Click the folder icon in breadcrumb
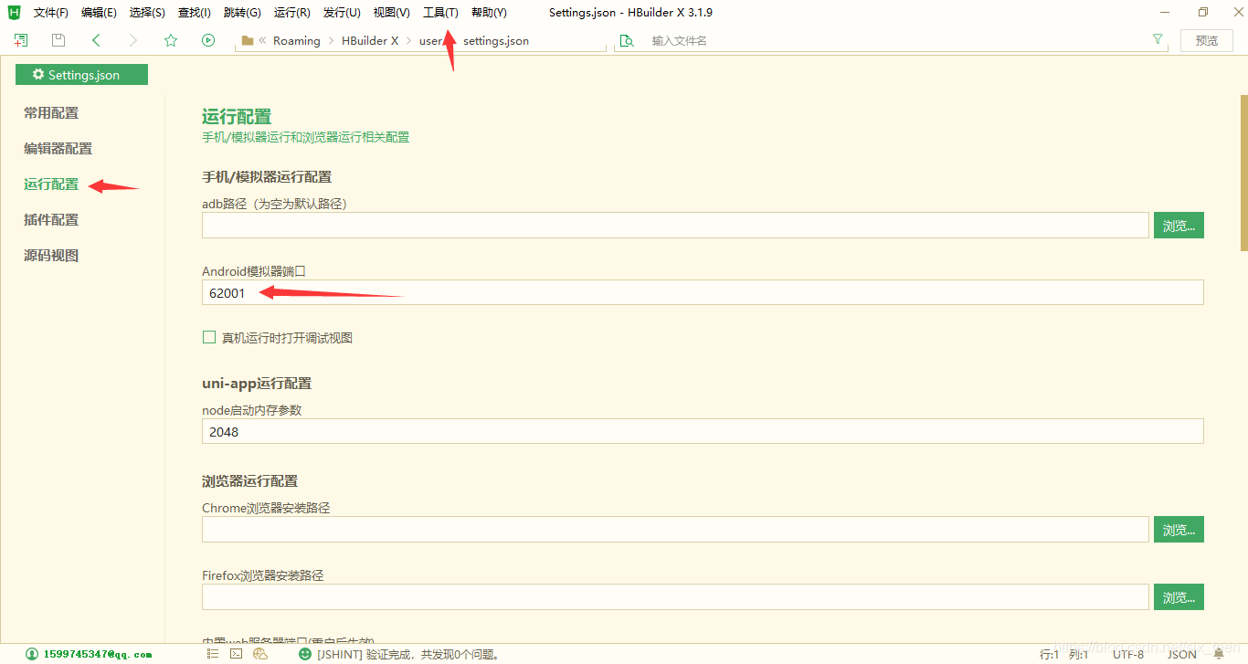Viewport: 1248px width, 664px height. point(248,40)
